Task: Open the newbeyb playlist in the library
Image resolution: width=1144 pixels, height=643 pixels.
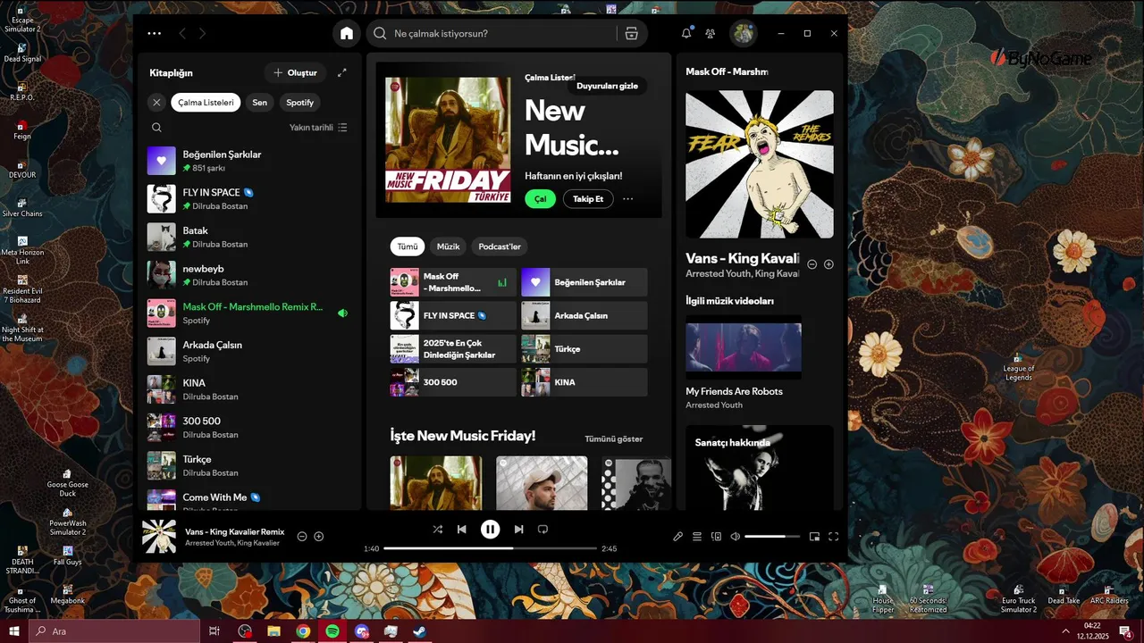Action: [249, 275]
